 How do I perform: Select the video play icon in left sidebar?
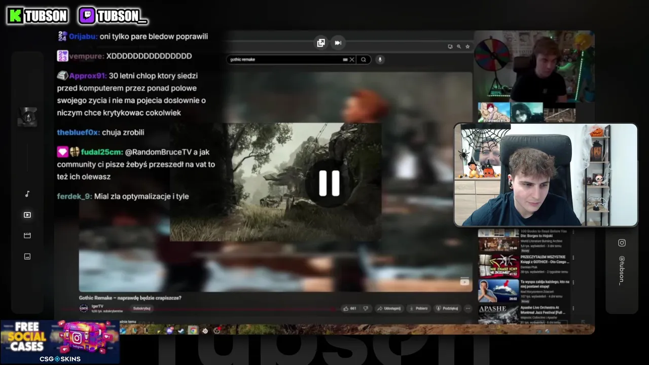click(27, 215)
